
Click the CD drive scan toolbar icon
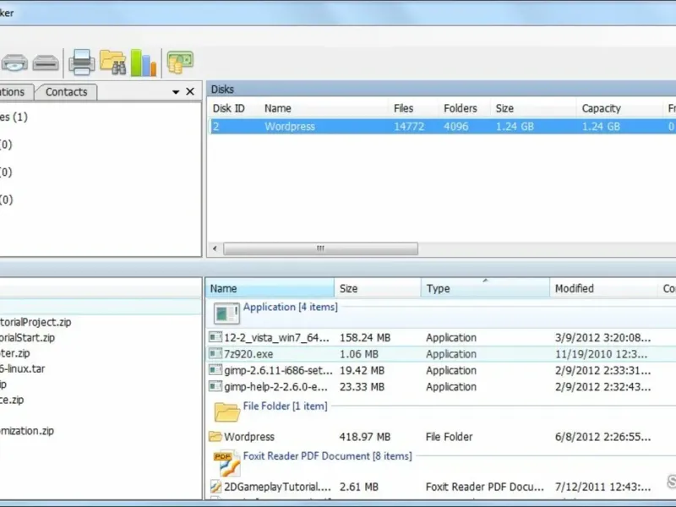coord(14,63)
